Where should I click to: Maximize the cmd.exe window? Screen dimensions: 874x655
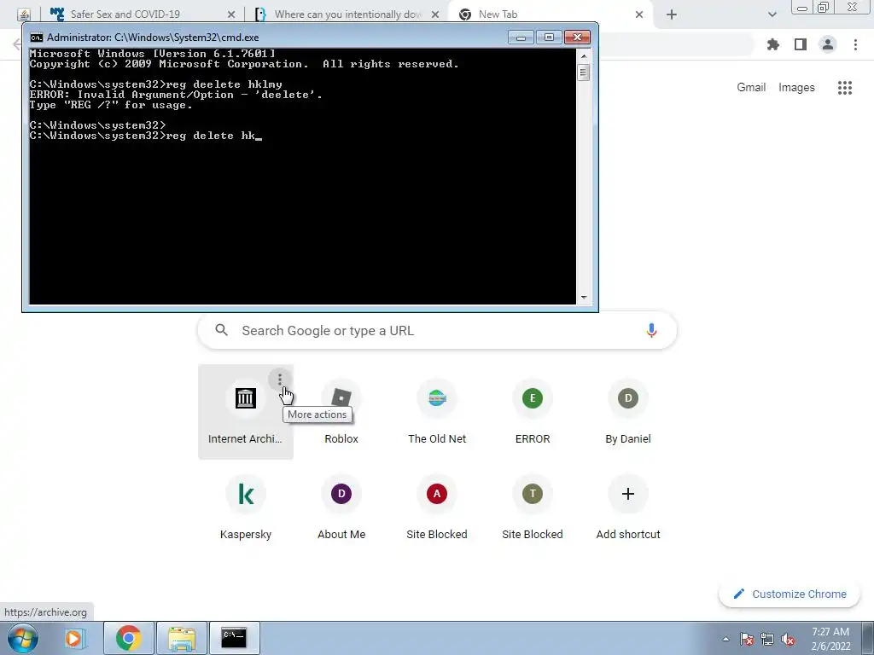(549, 38)
